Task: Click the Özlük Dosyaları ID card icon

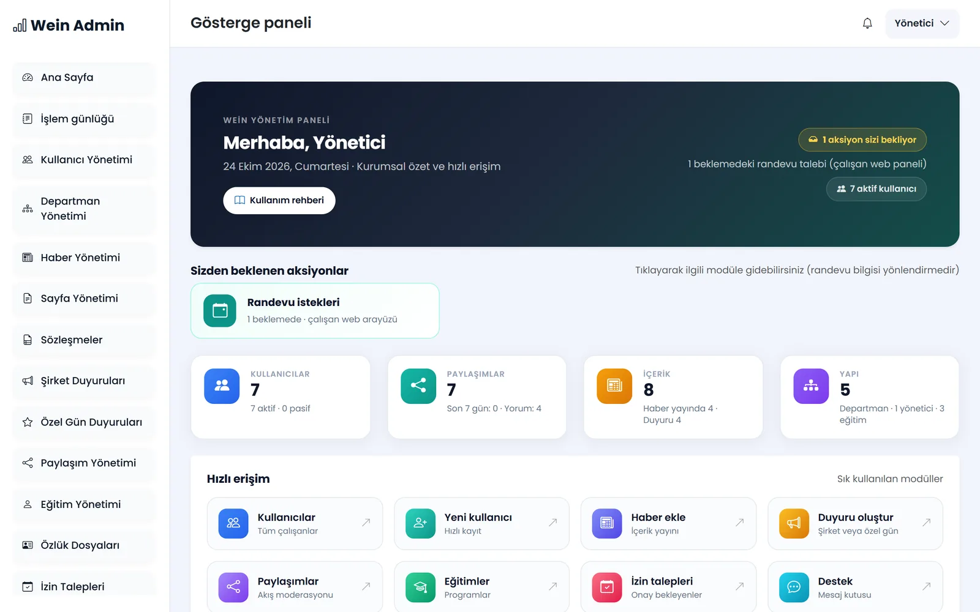Action: 28,545
